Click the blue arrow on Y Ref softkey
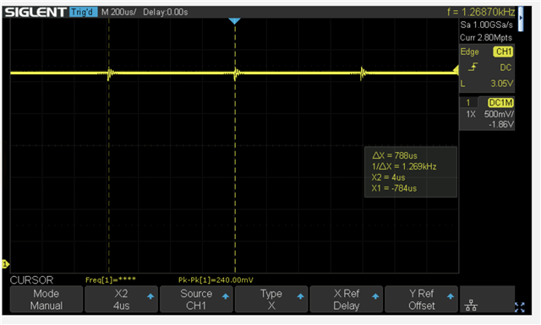 click(x=451, y=296)
